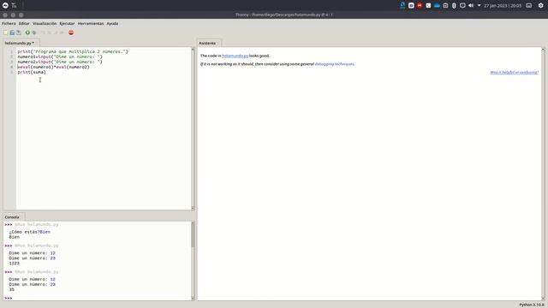Click the disabled Step into toolbar icon

tap(50, 33)
